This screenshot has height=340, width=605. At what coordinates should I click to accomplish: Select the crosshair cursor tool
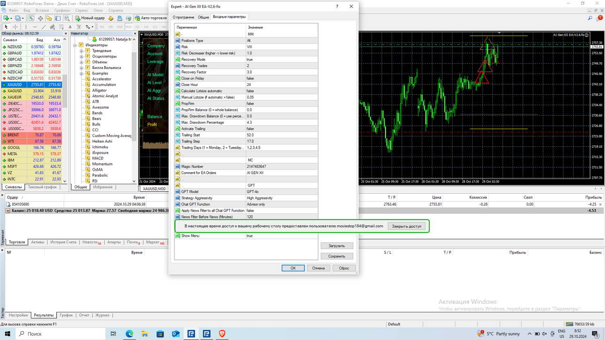coord(15,27)
